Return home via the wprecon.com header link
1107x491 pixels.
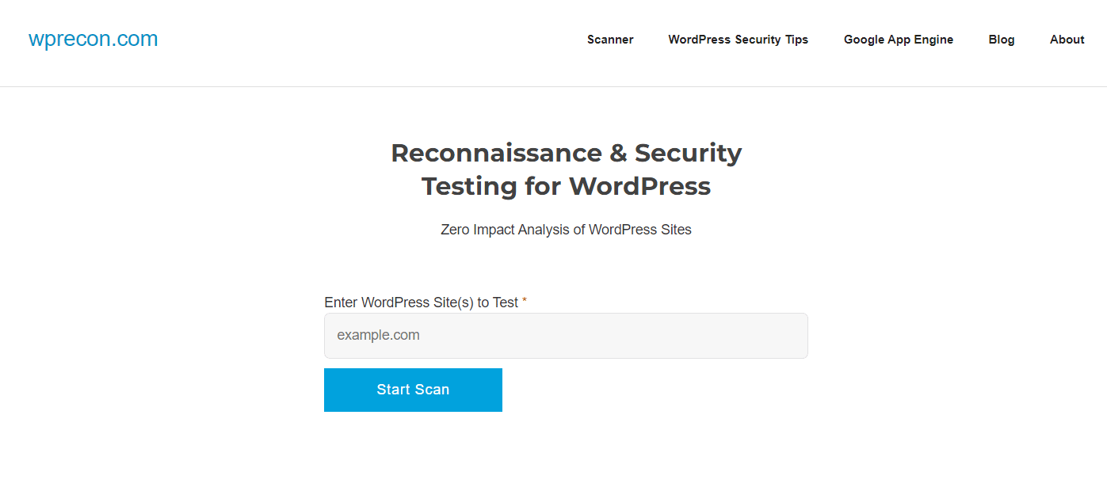[93, 39]
